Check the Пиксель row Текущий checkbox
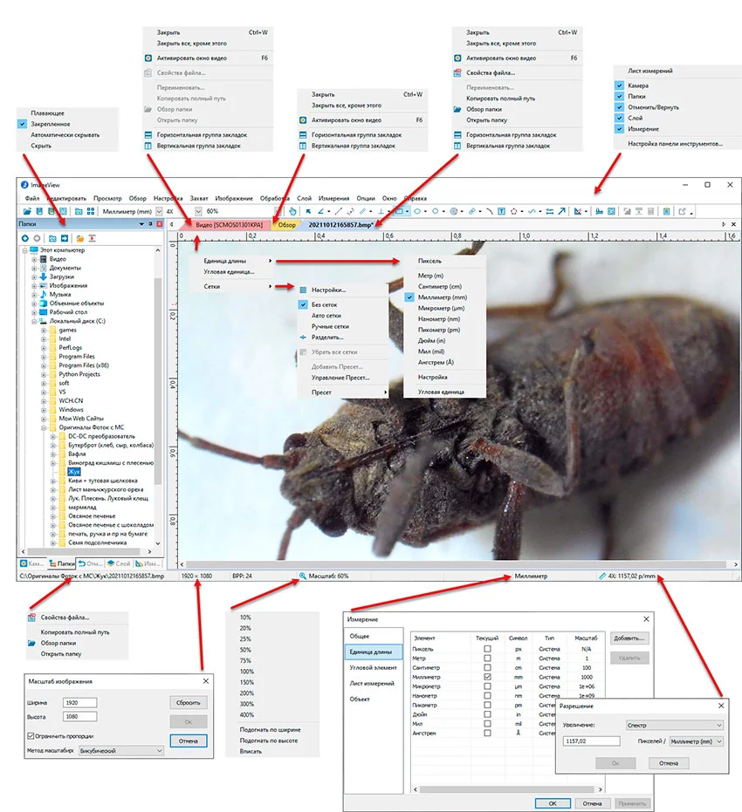The height and width of the screenshot is (812, 742). tap(487, 649)
